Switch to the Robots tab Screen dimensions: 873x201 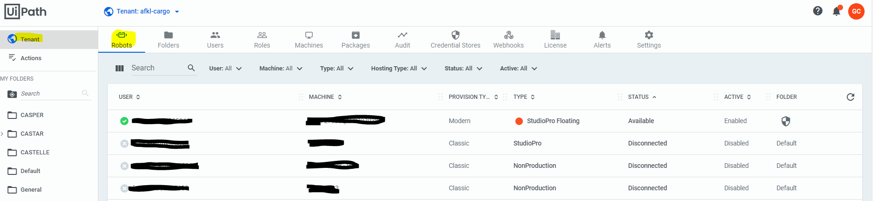pyautogui.click(x=122, y=39)
